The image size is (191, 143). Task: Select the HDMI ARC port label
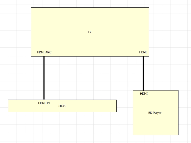44,52
